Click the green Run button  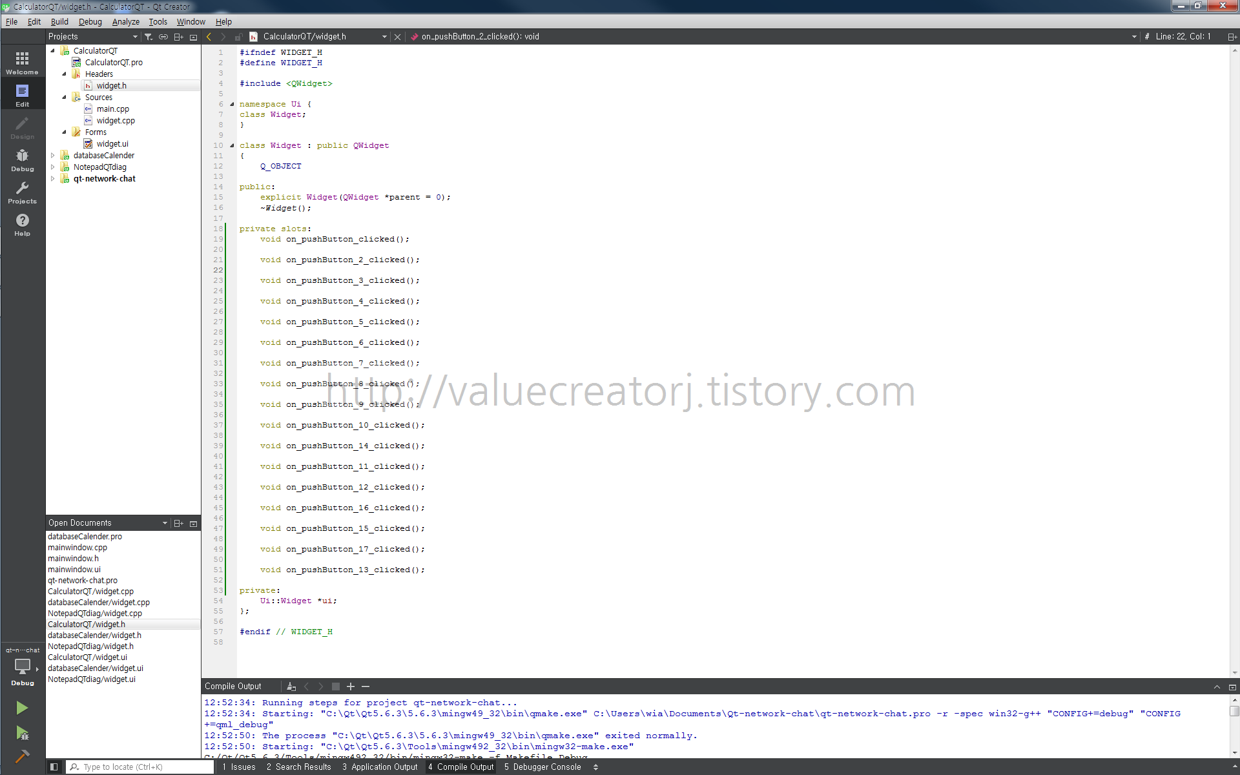click(x=22, y=708)
